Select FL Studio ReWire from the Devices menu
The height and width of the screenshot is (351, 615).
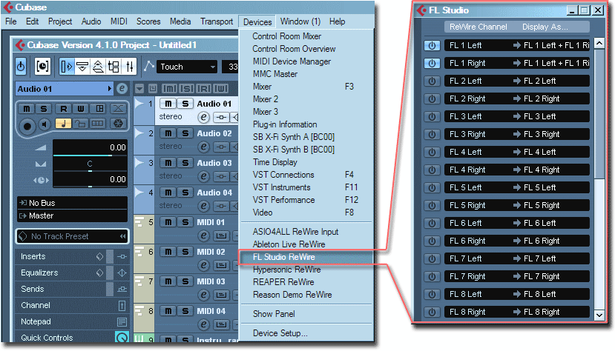(283, 257)
